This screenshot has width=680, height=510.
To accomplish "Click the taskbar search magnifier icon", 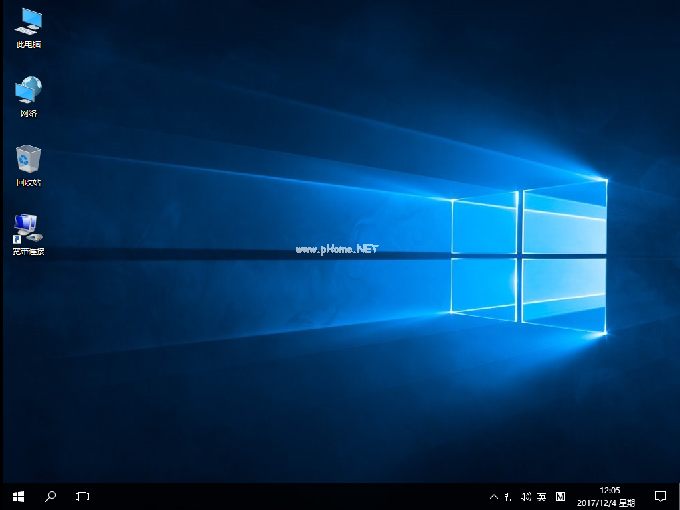I will 50,496.
